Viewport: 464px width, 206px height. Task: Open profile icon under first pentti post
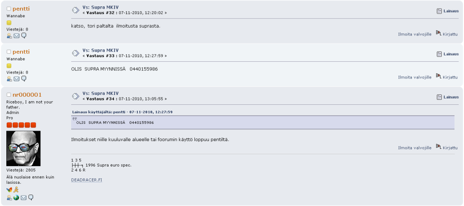(9, 36)
